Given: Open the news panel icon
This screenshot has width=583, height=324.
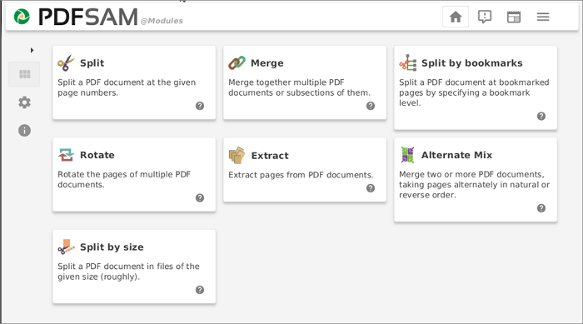Looking at the screenshot, I should point(514,17).
